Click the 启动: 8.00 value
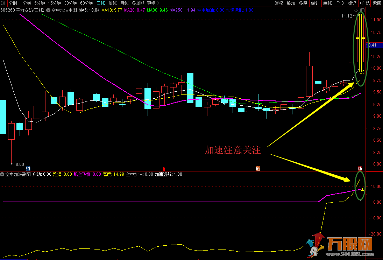Viewport: 383px width, 260px height. coord(42,174)
